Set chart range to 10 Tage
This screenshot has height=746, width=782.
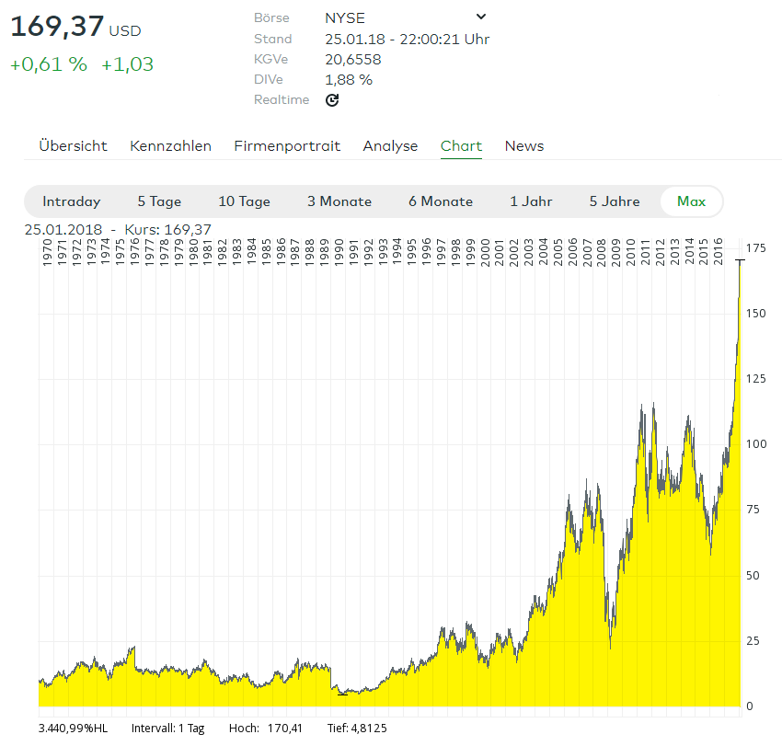[x=244, y=201]
